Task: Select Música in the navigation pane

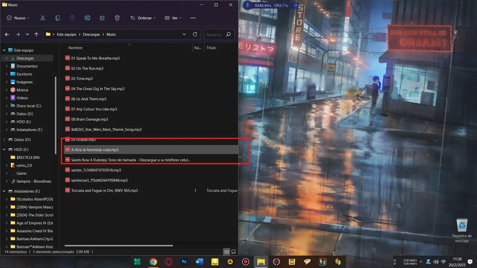Action: [22, 90]
